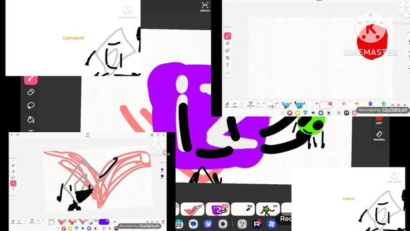Close the project in the bottom-left window

(12, 135)
